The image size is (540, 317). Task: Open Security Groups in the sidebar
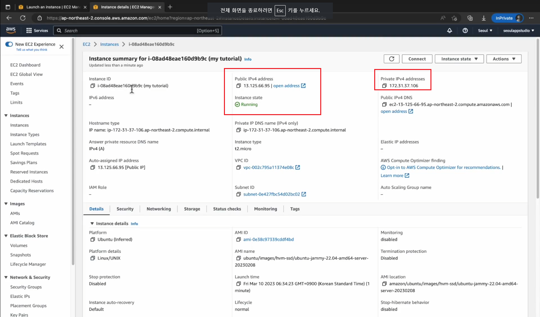point(26,287)
